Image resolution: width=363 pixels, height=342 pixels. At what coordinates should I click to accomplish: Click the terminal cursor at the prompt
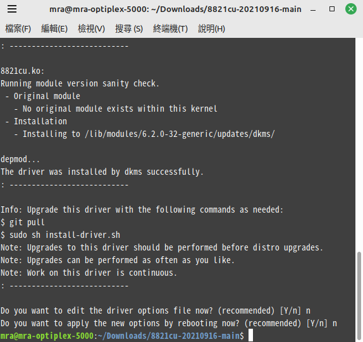(x=250, y=335)
